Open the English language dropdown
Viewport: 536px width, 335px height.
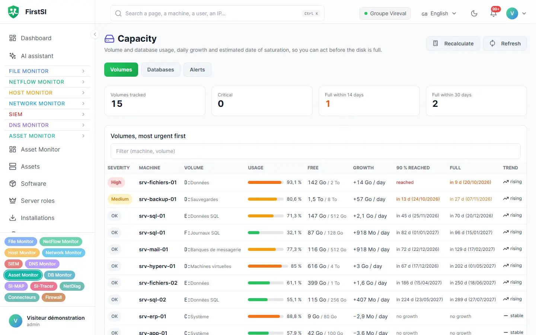click(439, 13)
